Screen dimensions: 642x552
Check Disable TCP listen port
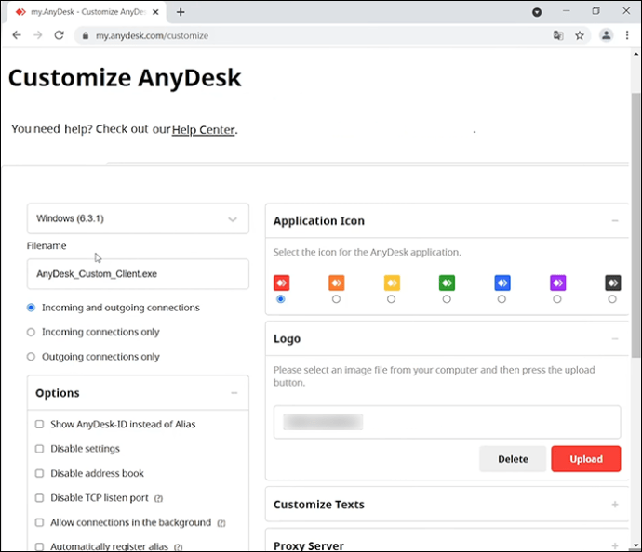coord(39,497)
